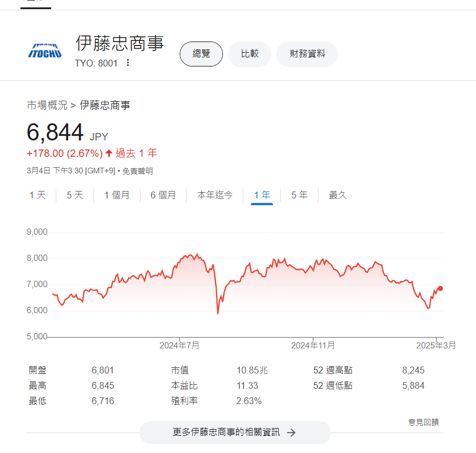Image resolution: width=476 pixels, height=453 pixels.
Task: Switch chart to 本年迄今
Action: pyautogui.click(x=214, y=195)
